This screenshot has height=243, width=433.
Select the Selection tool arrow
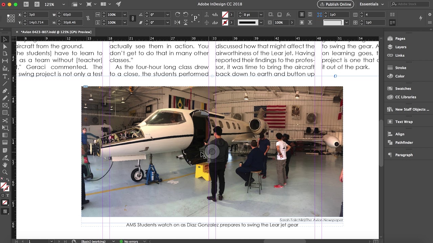pyautogui.click(x=5, y=39)
